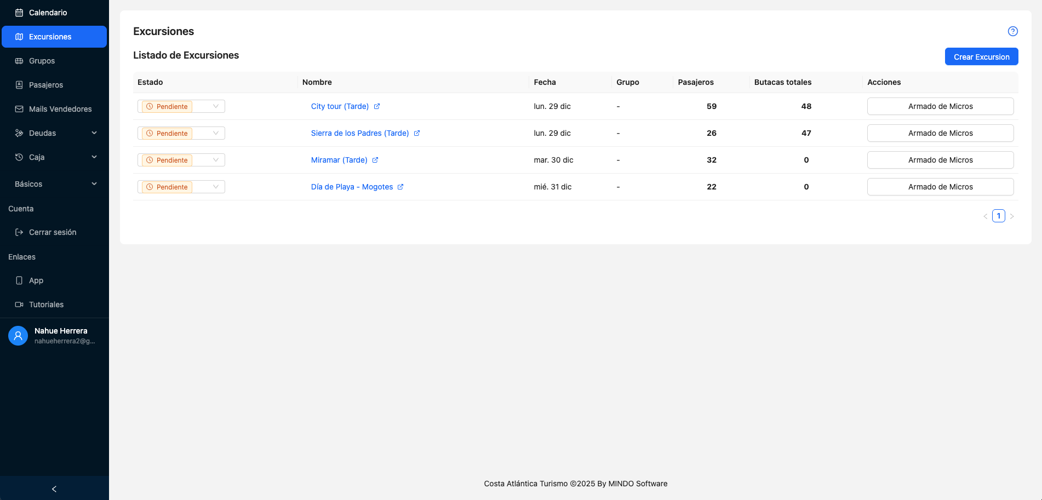Click the help question mark icon
The height and width of the screenshot is (500, 1042).
tap(1012, 31)
